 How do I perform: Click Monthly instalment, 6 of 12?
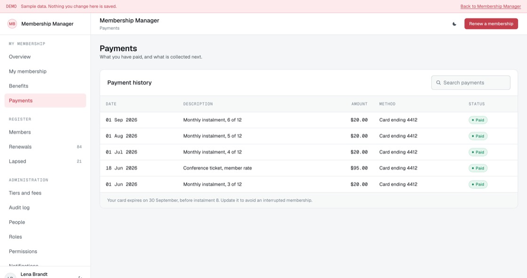point(212,120)
